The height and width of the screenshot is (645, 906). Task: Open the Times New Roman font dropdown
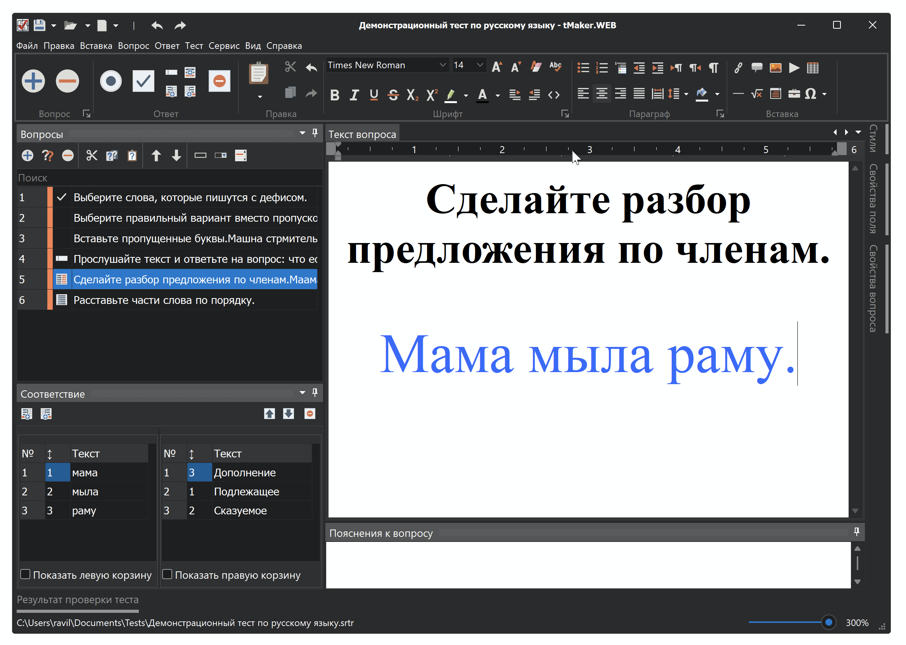[x=443, y=65]
